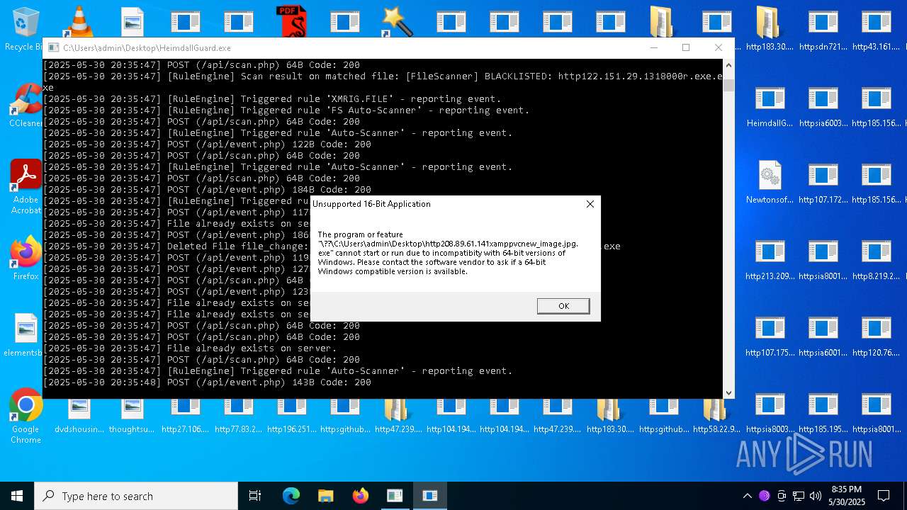
Task: Click the dialog's incompatibility message text
Action: coord(448,253)
